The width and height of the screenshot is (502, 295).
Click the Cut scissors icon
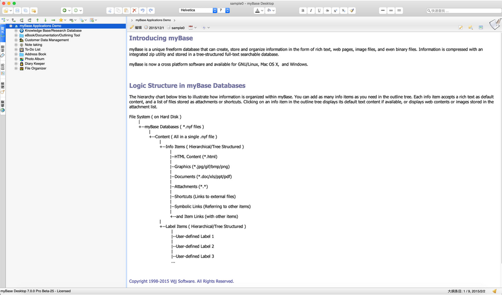110,10
